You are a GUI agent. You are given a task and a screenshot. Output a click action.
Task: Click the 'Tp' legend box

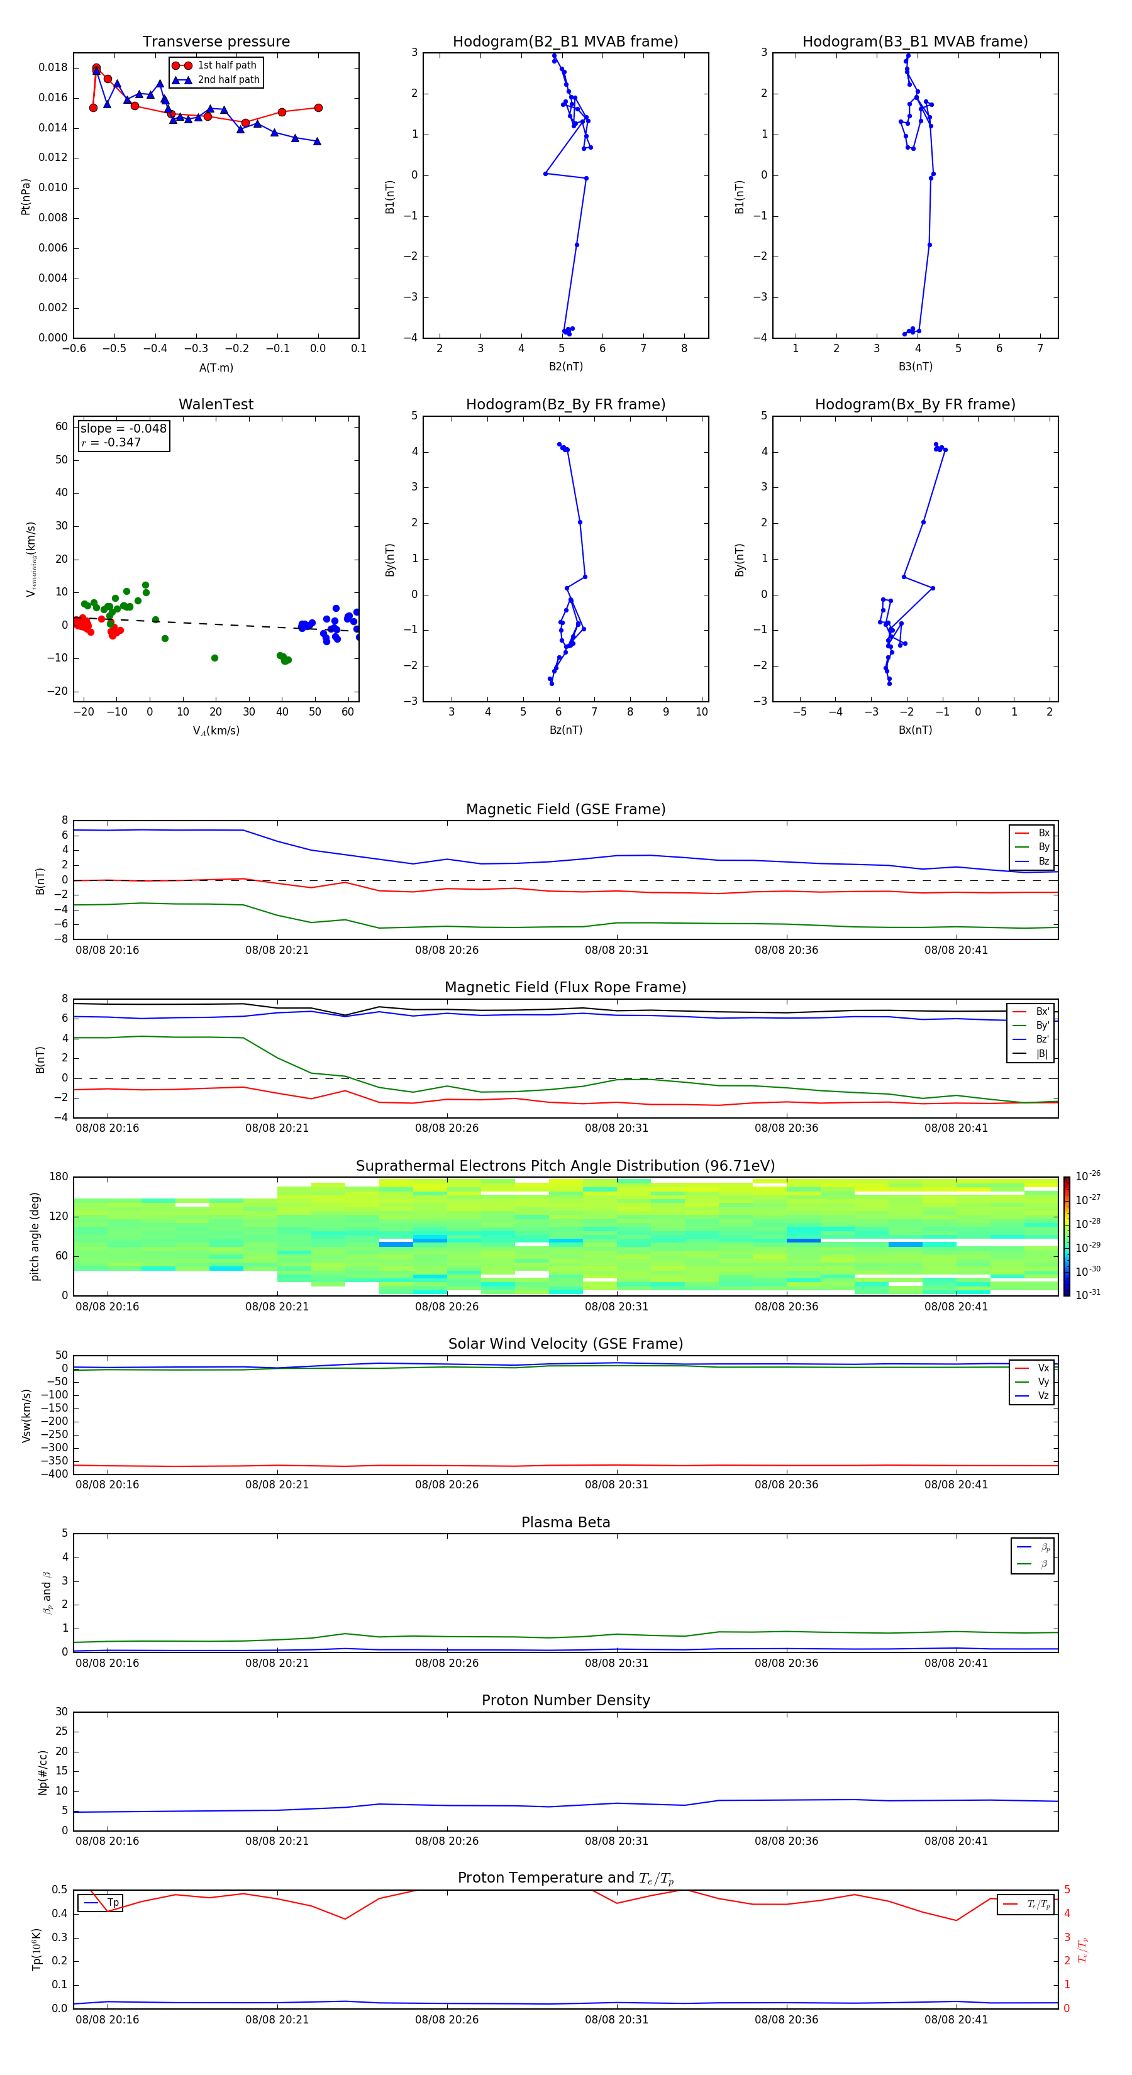[100, 1903]
